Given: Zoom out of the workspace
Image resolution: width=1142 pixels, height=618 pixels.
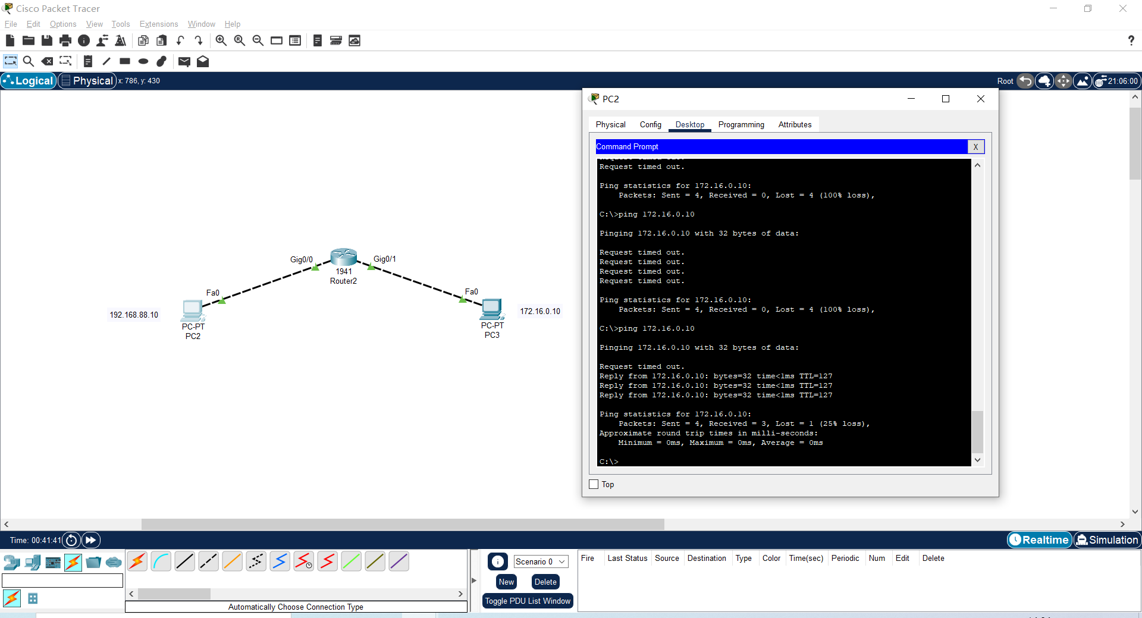Looking at the screenshot, I should coord(258,40).
